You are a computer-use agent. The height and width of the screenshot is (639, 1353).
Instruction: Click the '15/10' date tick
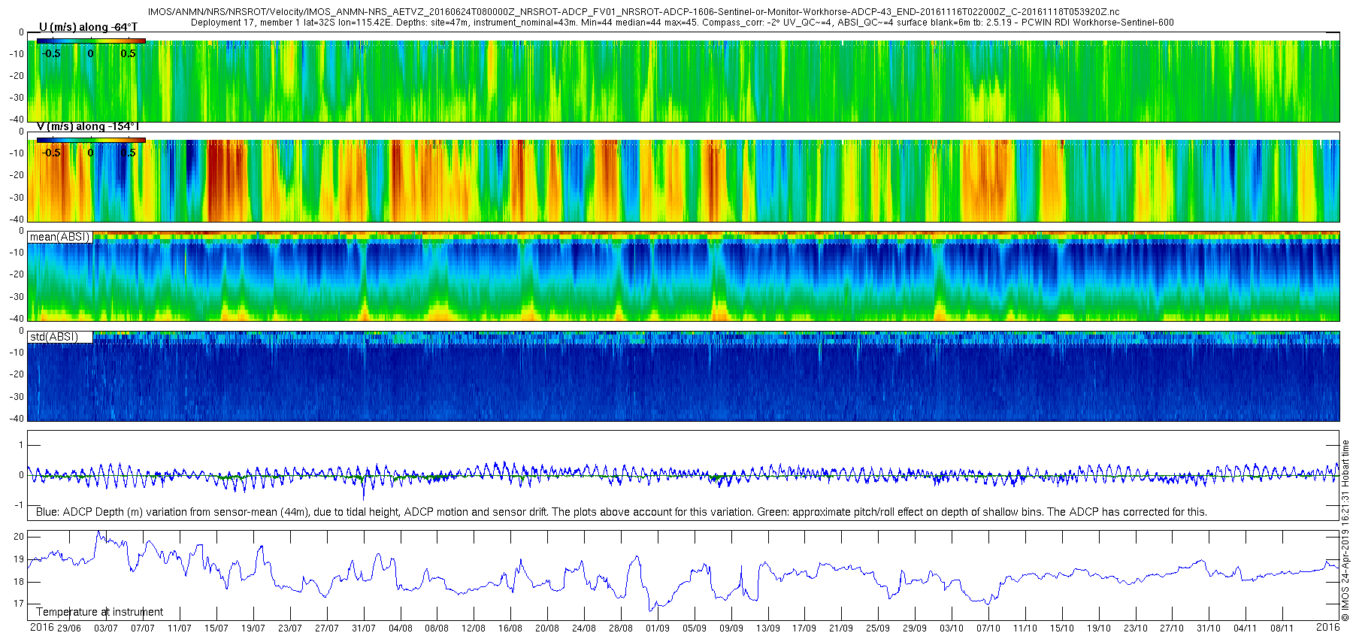[1061, 628]
